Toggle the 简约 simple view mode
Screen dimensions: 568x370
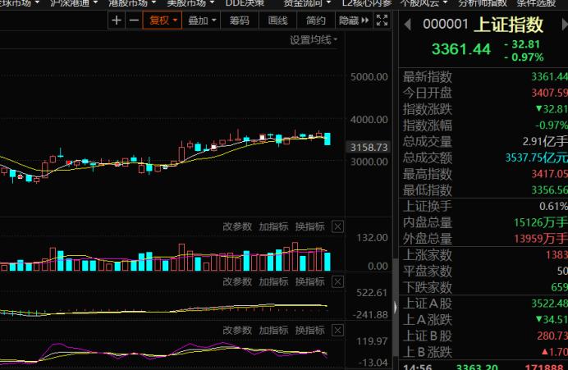pos(315,20)
